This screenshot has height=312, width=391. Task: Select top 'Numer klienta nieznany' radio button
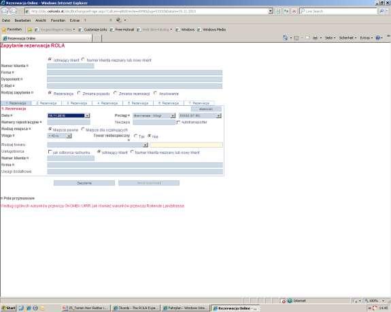83,60
